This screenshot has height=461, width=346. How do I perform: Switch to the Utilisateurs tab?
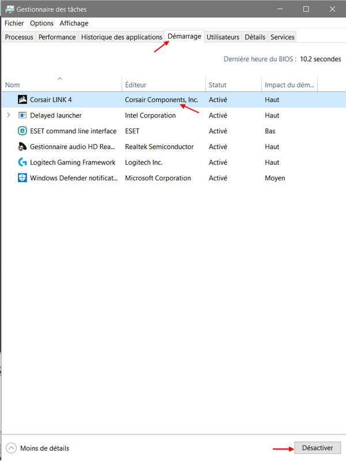pyautogui.click(x=223, y=37)
